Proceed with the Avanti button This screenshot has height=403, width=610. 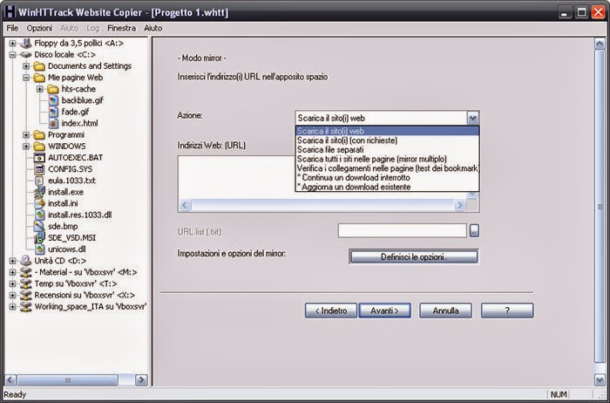click(384, 311)
